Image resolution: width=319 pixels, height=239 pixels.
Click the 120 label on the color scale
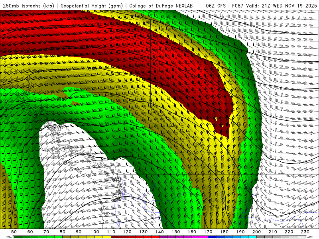tap(127, 232)
